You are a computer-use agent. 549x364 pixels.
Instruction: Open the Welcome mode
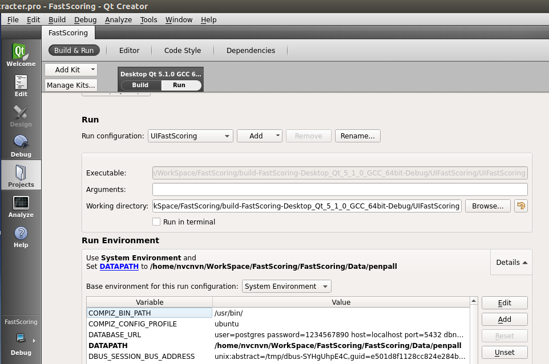click(x=21, y=55)
